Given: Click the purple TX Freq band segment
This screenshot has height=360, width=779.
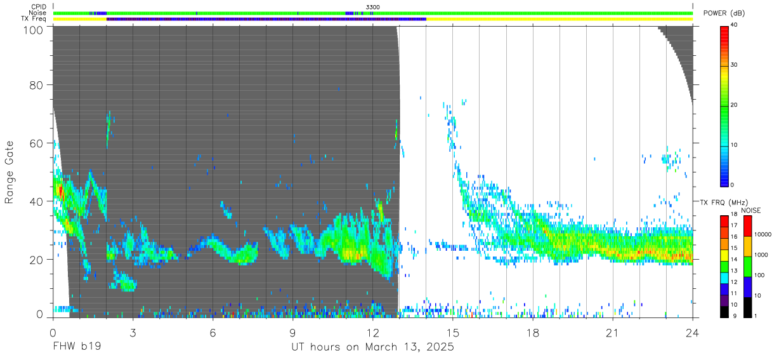Looking at the screenshot, I should [266, 19].
